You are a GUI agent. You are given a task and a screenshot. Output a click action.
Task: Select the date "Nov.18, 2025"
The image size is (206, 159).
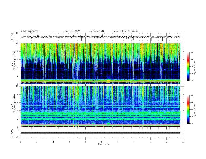coord(73,31)
